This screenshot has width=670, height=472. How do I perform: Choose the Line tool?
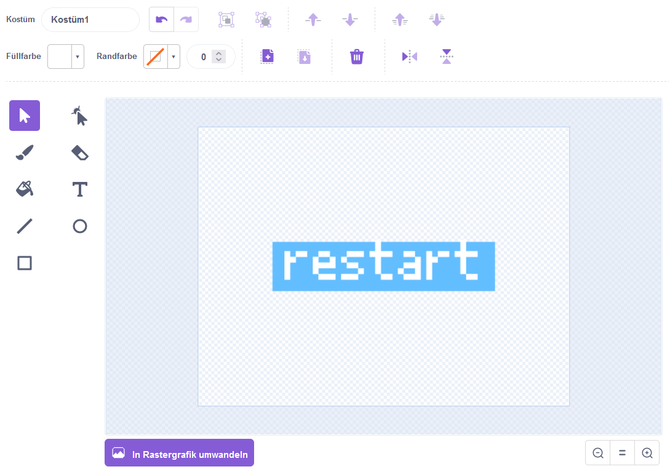[25, 226]
